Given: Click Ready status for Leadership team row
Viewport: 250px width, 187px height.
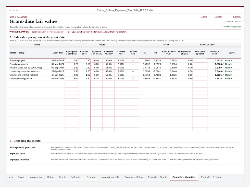Looking at the screenshot, I should point(228,71).
